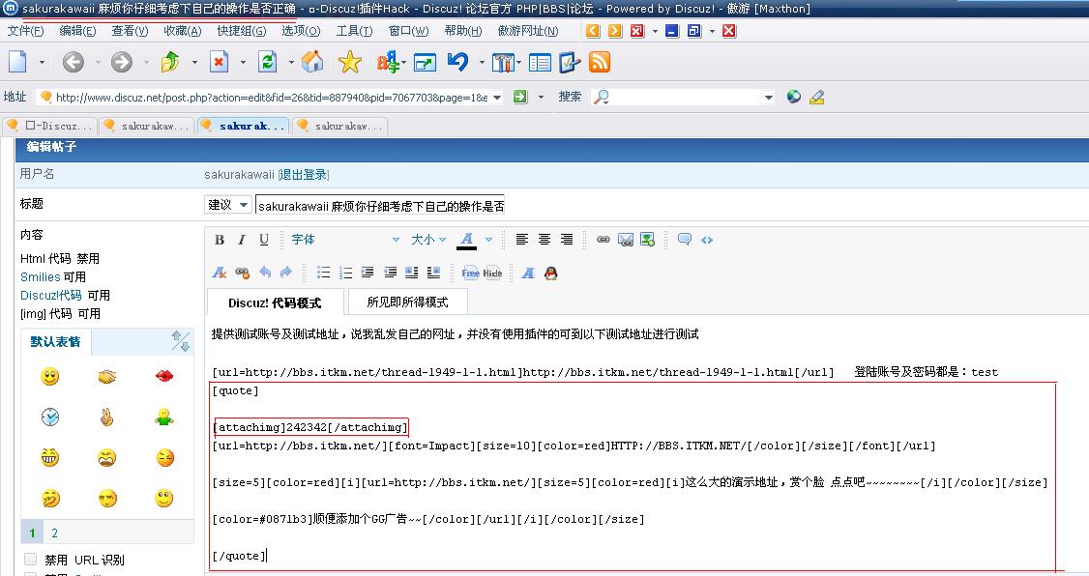The height and width of the screenshot is (576, 1089).
Task: Align text right in the editor
Action: [567, 240]
